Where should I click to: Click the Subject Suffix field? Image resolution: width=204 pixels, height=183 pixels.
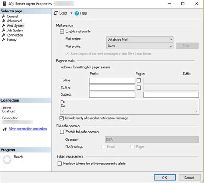(171, 95)
